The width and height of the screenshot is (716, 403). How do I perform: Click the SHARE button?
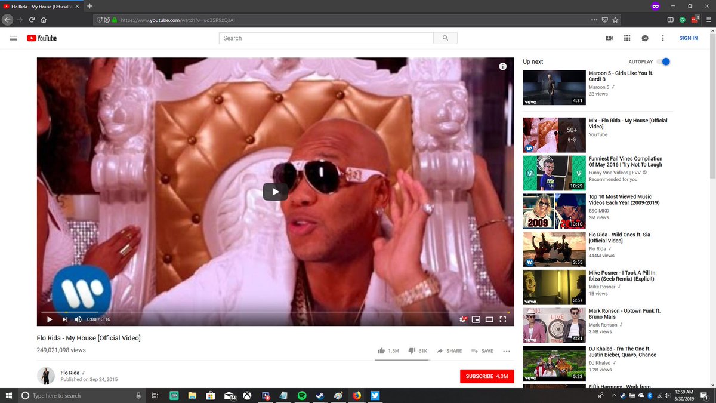(449, 351)
